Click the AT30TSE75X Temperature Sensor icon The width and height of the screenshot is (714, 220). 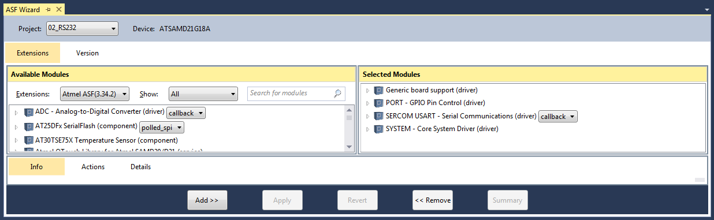(29, 140)
